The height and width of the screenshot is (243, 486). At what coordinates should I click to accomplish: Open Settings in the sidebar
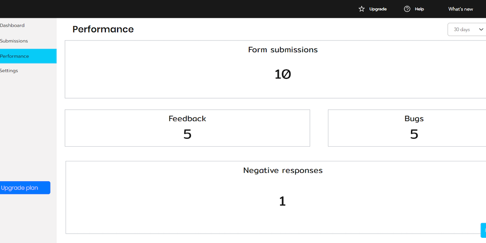9,71
